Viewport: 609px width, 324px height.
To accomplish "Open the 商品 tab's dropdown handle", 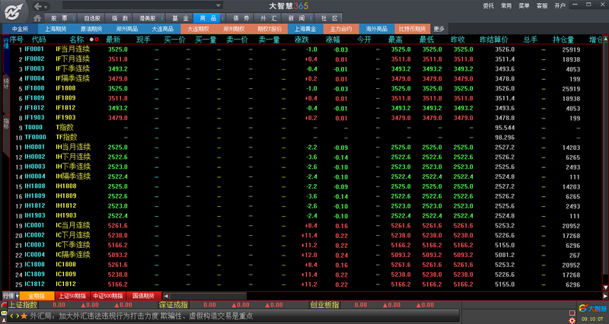I will 222,18.
